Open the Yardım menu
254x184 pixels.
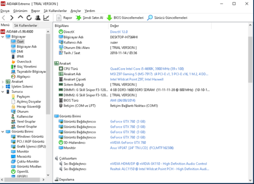(90, 11)
